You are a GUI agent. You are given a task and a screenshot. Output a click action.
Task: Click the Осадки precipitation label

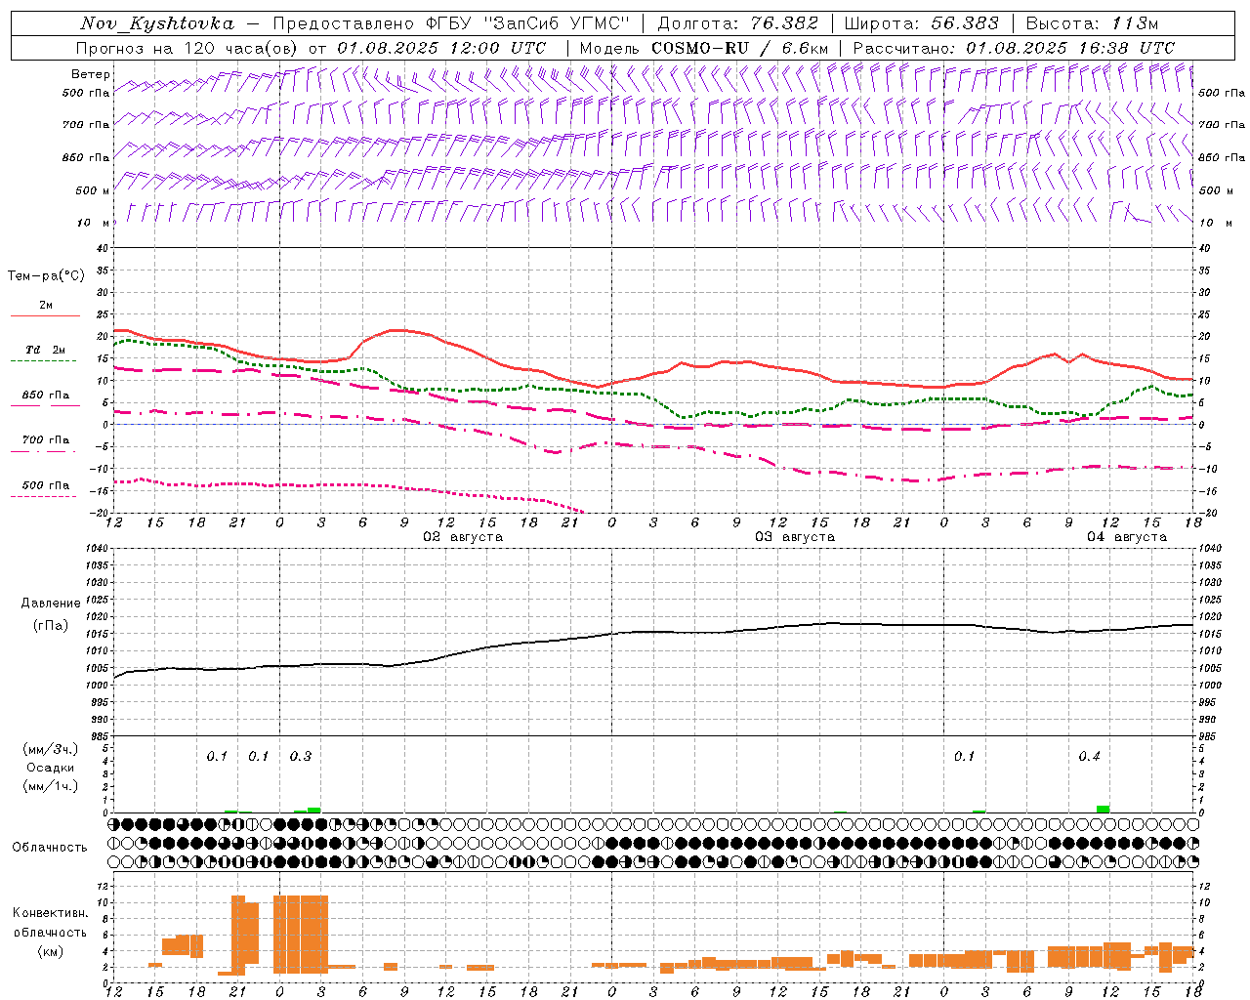coord(50,768)
